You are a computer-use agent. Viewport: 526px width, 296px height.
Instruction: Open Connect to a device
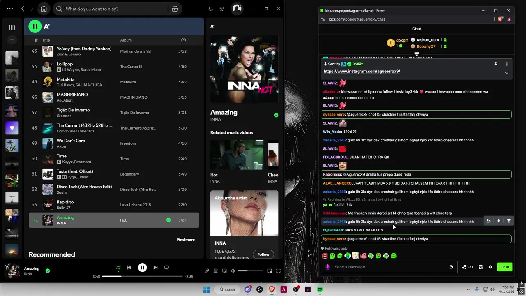coord(224,271)
